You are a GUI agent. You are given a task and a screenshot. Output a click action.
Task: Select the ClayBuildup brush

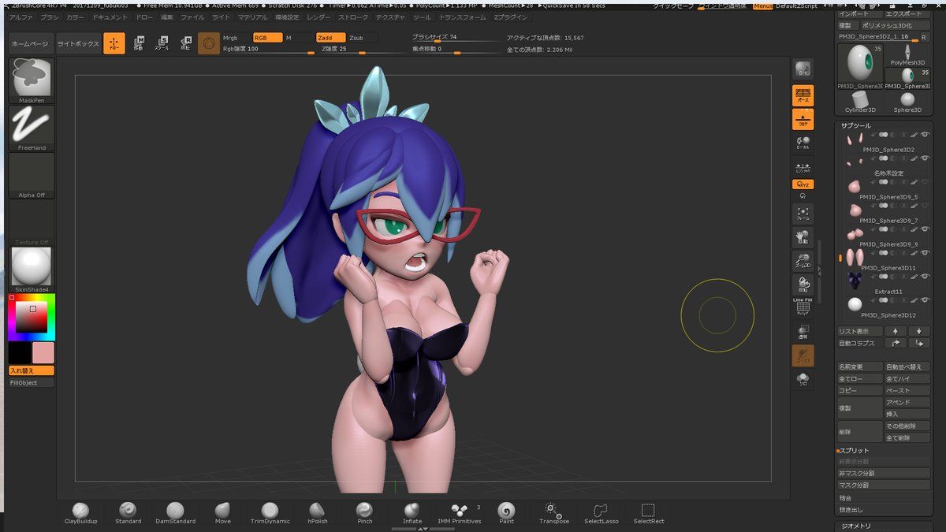point(80,512)
